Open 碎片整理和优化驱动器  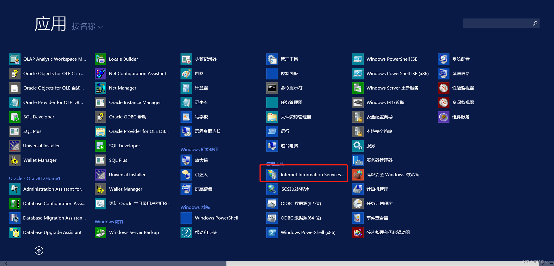pyautogui.click(x=381, y=232)
